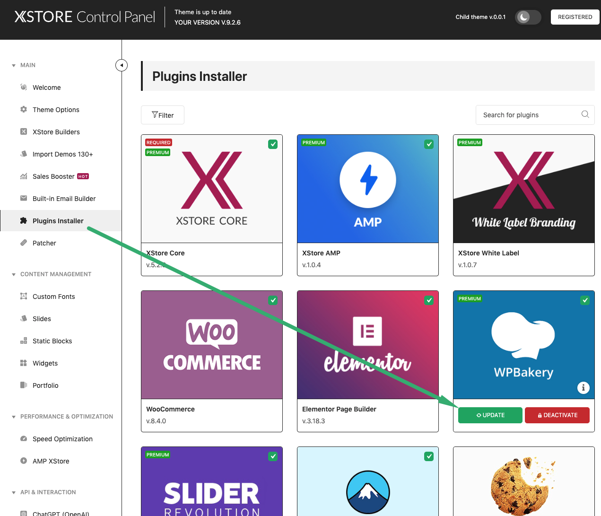Click the WPBakery info icon
This screenshot has width=601, height=516.
tap(583, 388)
